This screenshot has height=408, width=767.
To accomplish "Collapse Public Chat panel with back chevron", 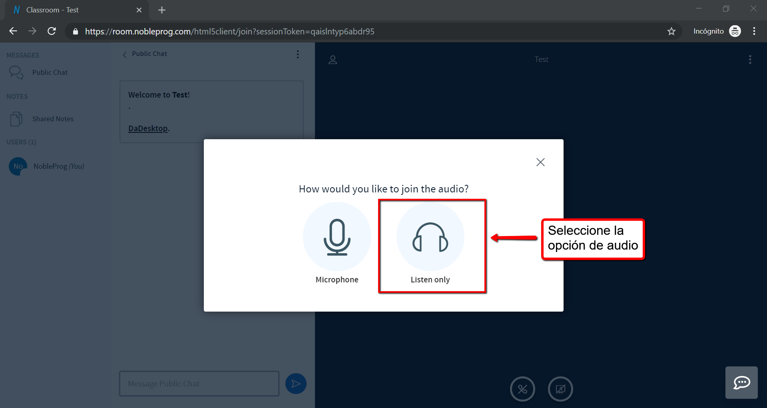I will [125, 55].
